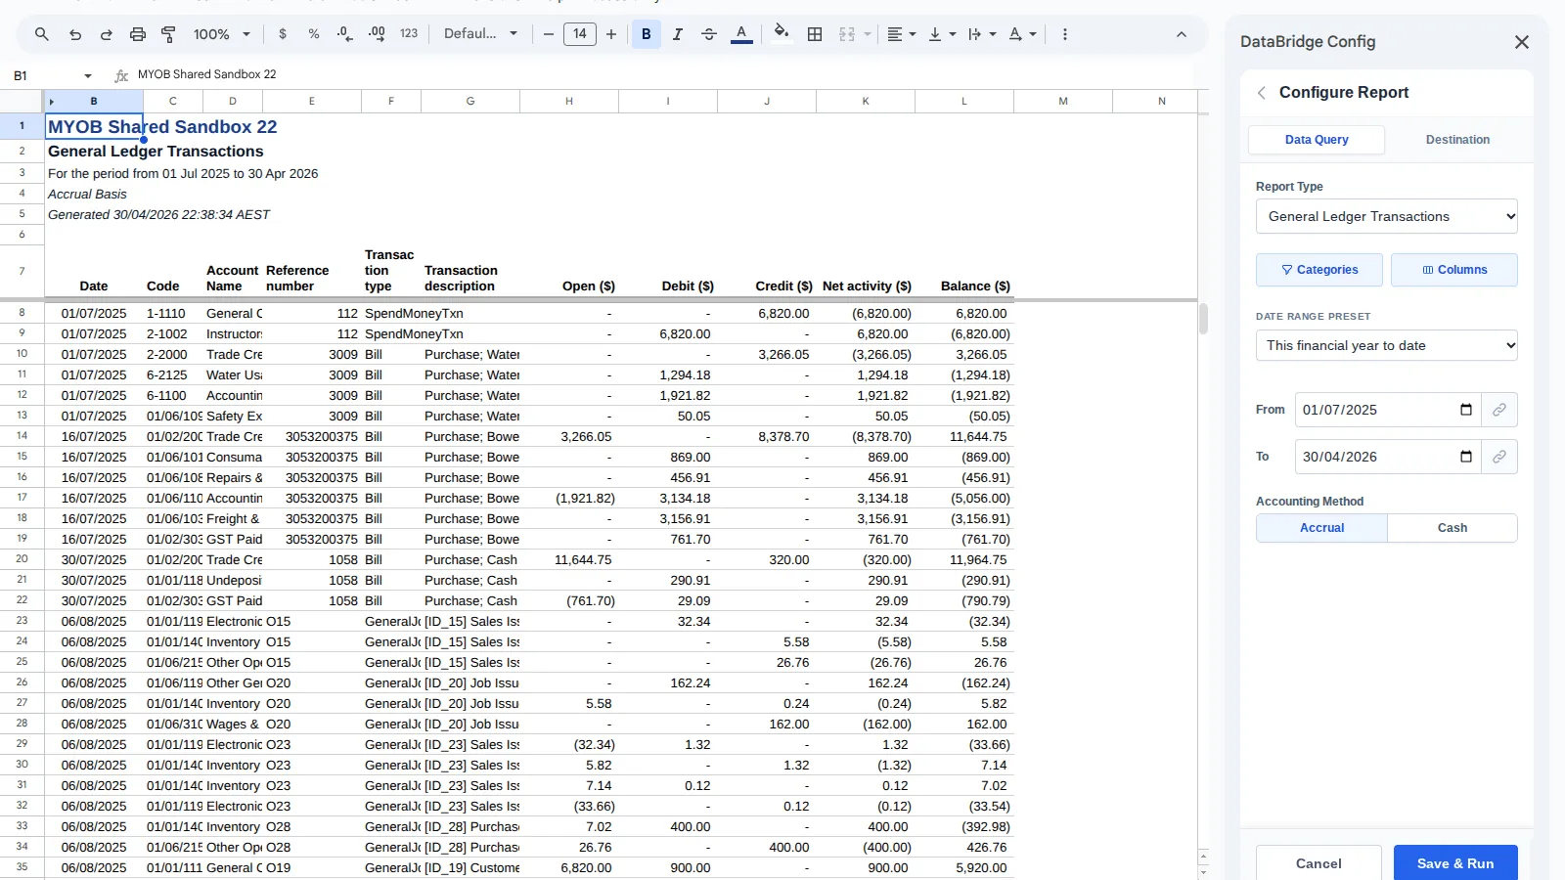
Task: Select row 14 header
Action: [22, 436]
